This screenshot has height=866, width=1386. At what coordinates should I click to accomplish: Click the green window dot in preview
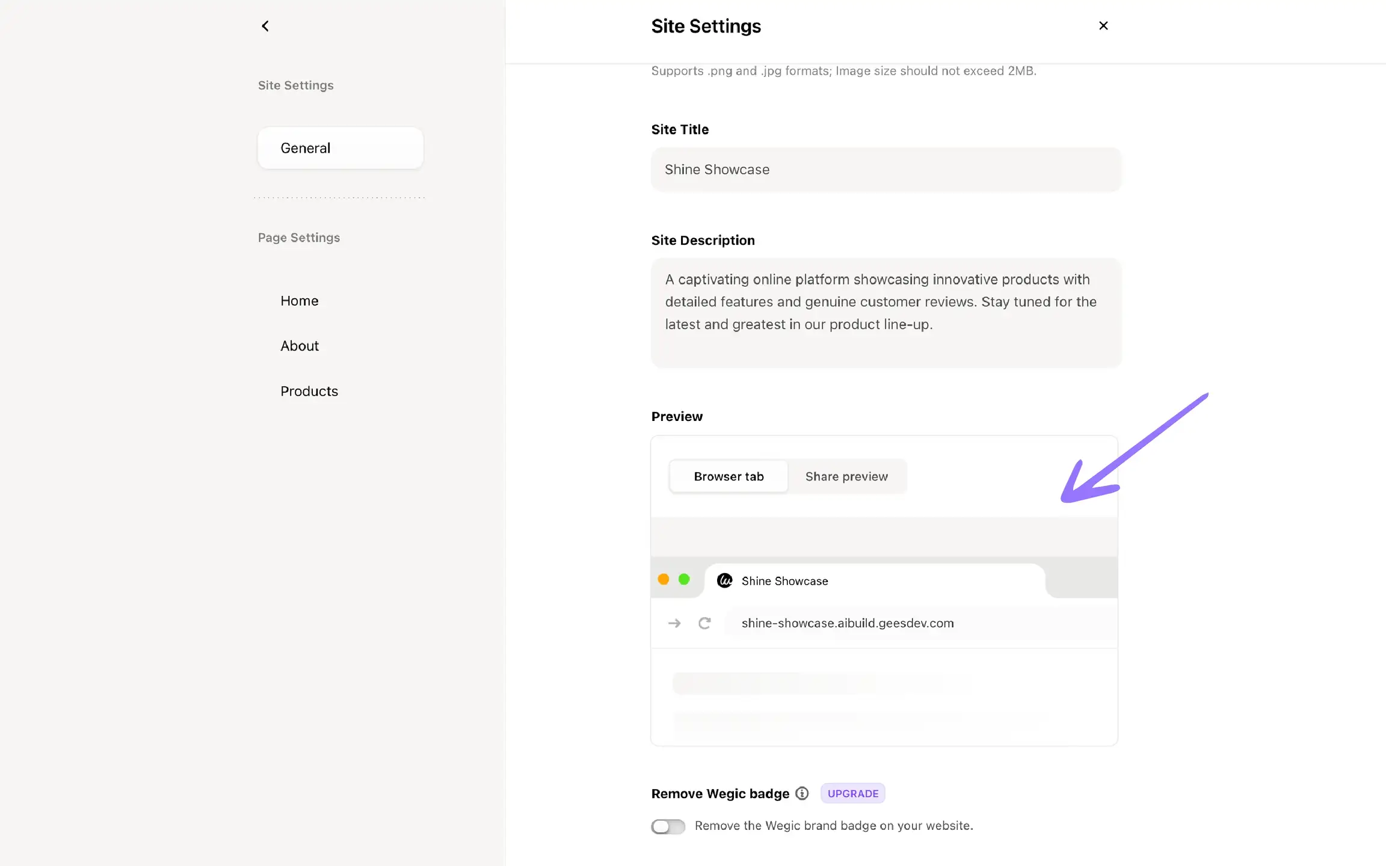tap(684, 579)
